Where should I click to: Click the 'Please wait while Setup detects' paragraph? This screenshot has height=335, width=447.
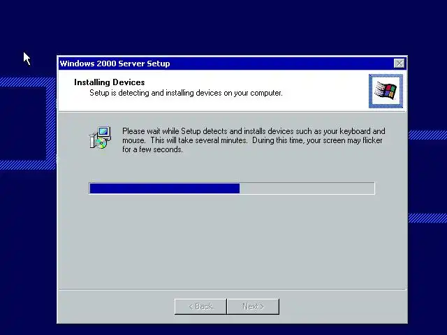pyautogui.click(x=254, y=140)
